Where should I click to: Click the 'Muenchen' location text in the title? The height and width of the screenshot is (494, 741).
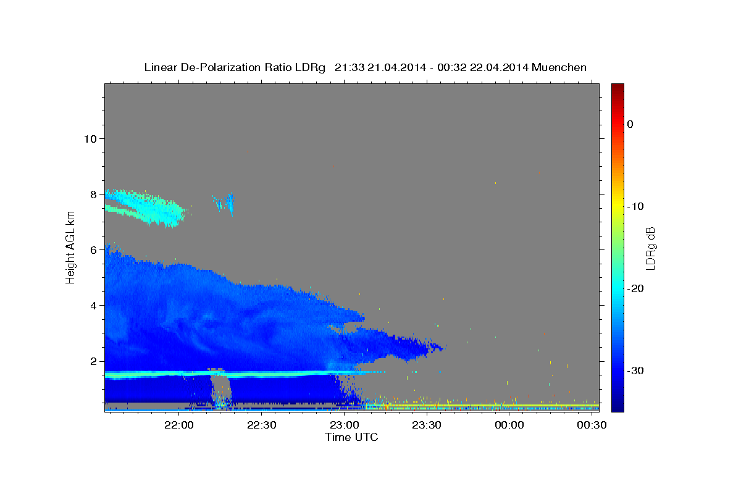[x=561, y=67]
